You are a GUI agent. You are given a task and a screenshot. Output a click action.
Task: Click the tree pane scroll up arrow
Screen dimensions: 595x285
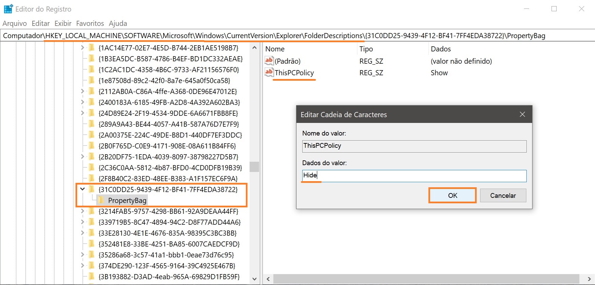[254, 48]
